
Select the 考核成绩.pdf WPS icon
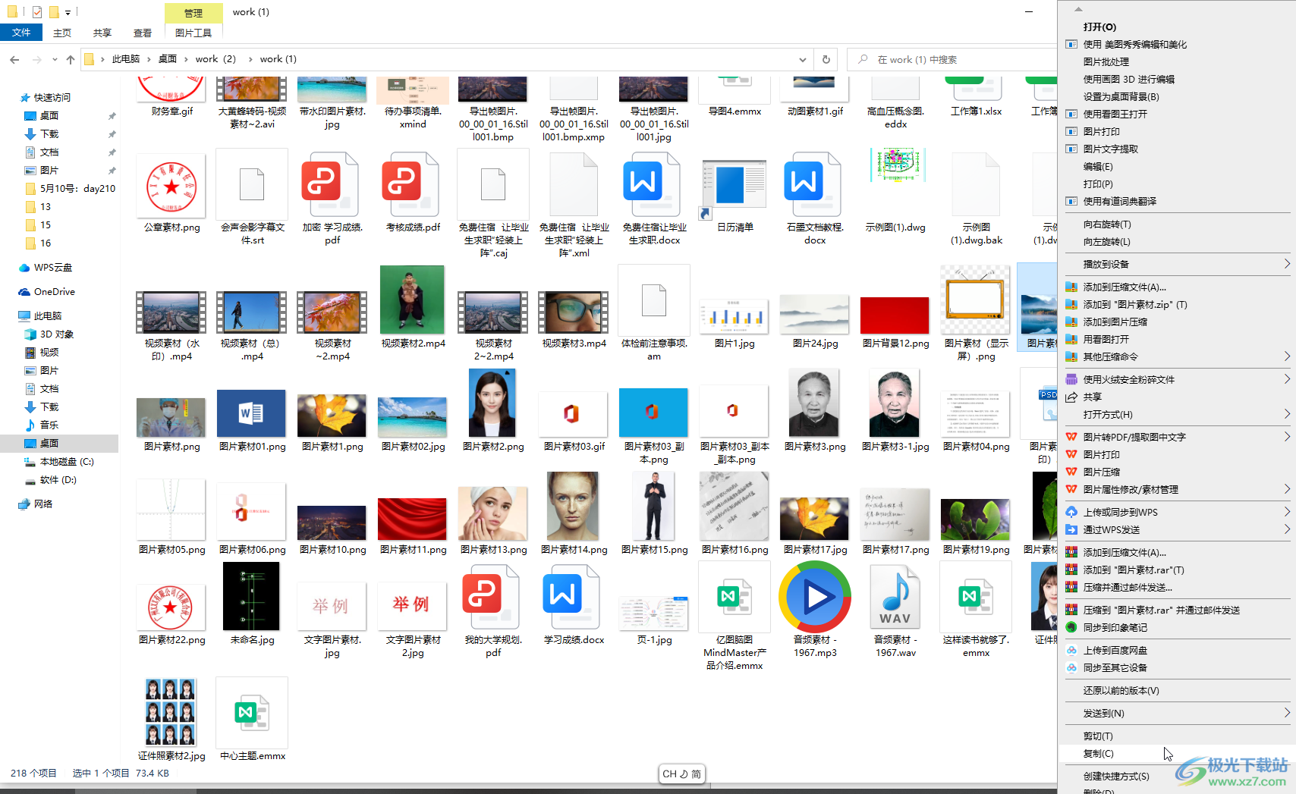pyautogui.click(x=412, y=185)
